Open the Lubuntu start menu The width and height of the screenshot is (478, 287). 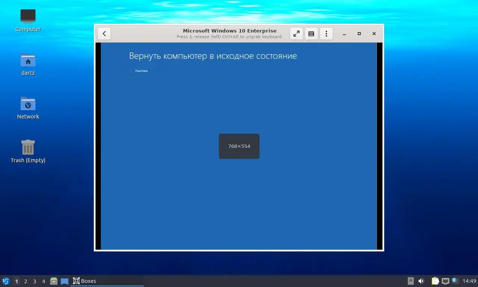[6, 281]
